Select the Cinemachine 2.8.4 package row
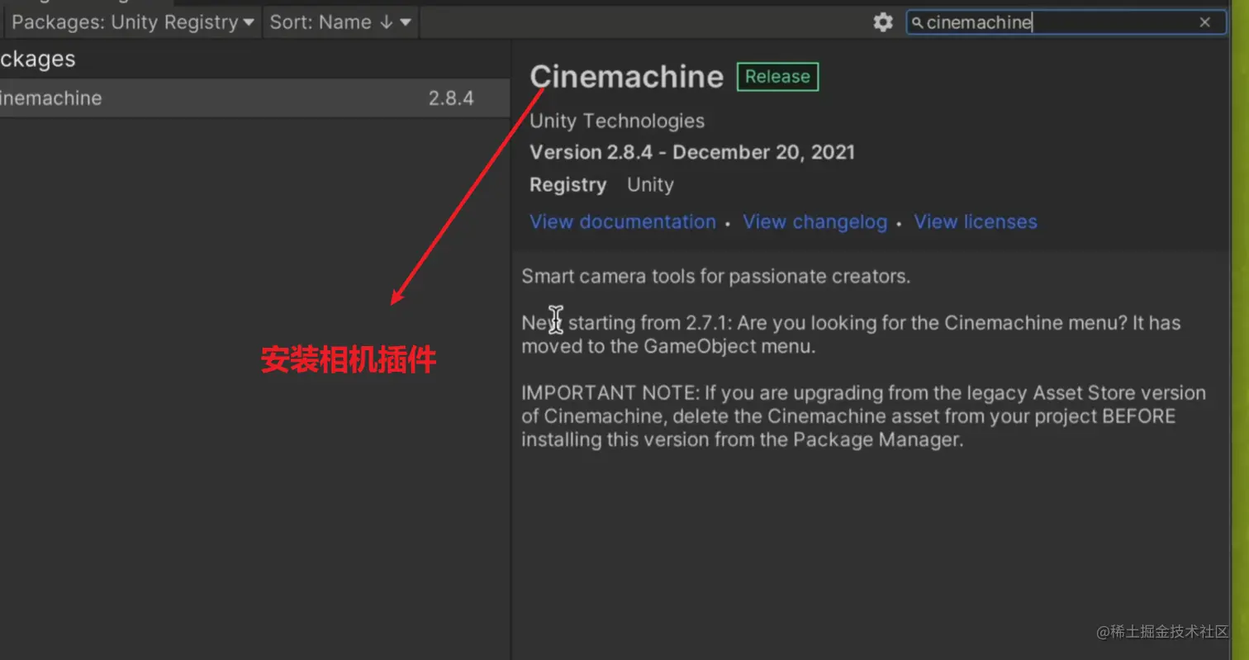The height and width of the screenshot is (660, 1249). click(254, 98)
